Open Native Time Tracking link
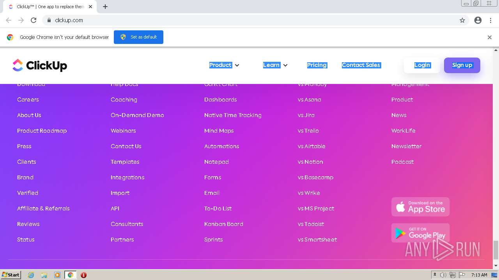 (x=233, y=115)
